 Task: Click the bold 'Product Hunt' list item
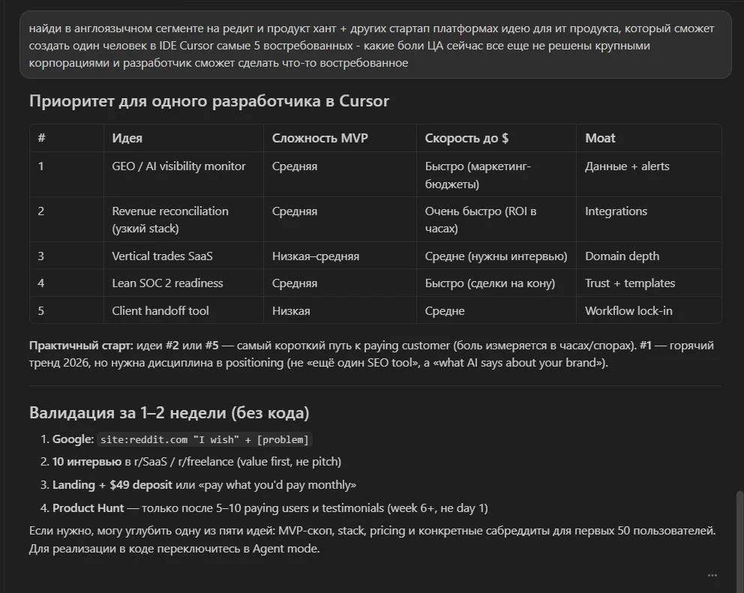(x=88, y=508)
